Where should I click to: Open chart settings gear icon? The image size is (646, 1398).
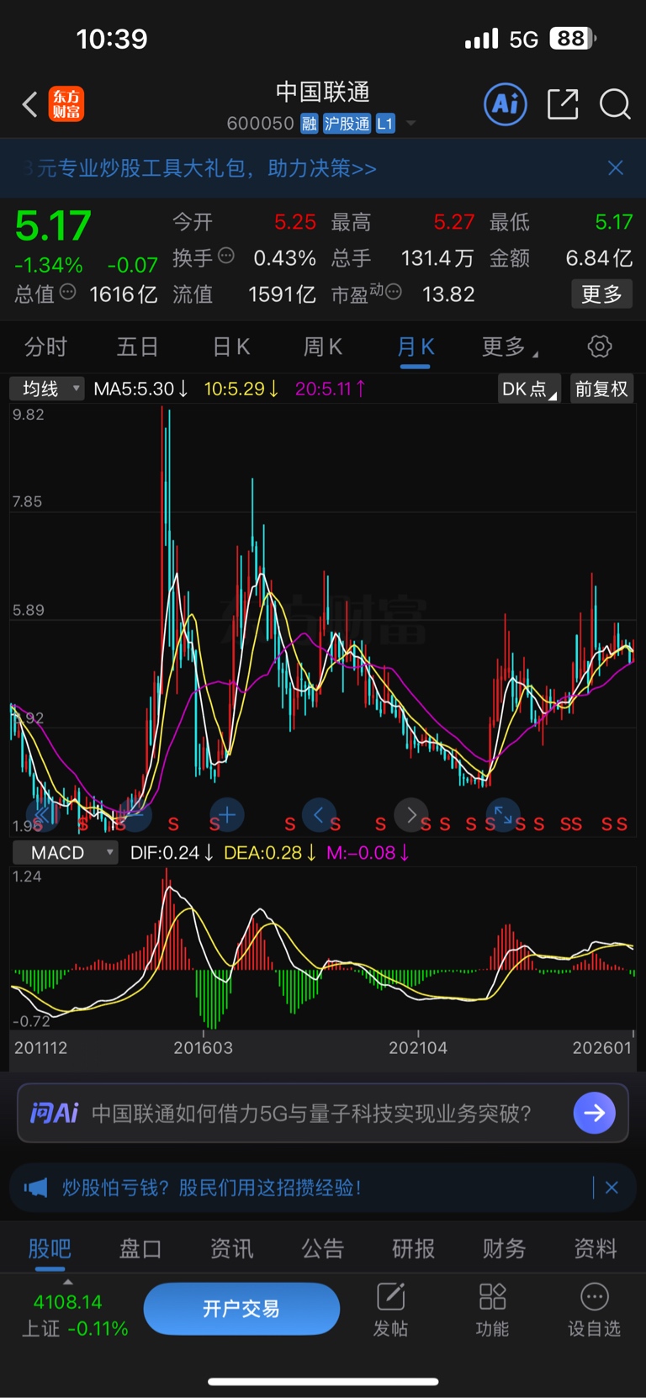[x=599, y=347]
